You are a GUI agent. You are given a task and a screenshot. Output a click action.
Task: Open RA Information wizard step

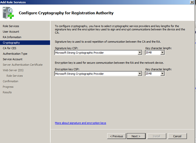(x=12, y=37)
